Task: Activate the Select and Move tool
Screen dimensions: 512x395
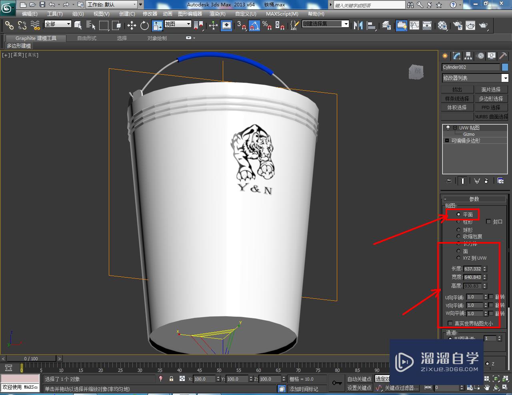Action: (x=132, y=25)
